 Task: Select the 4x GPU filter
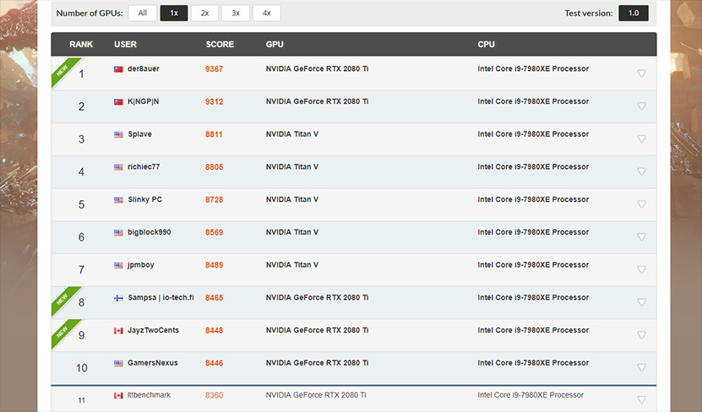coord(266,13)
